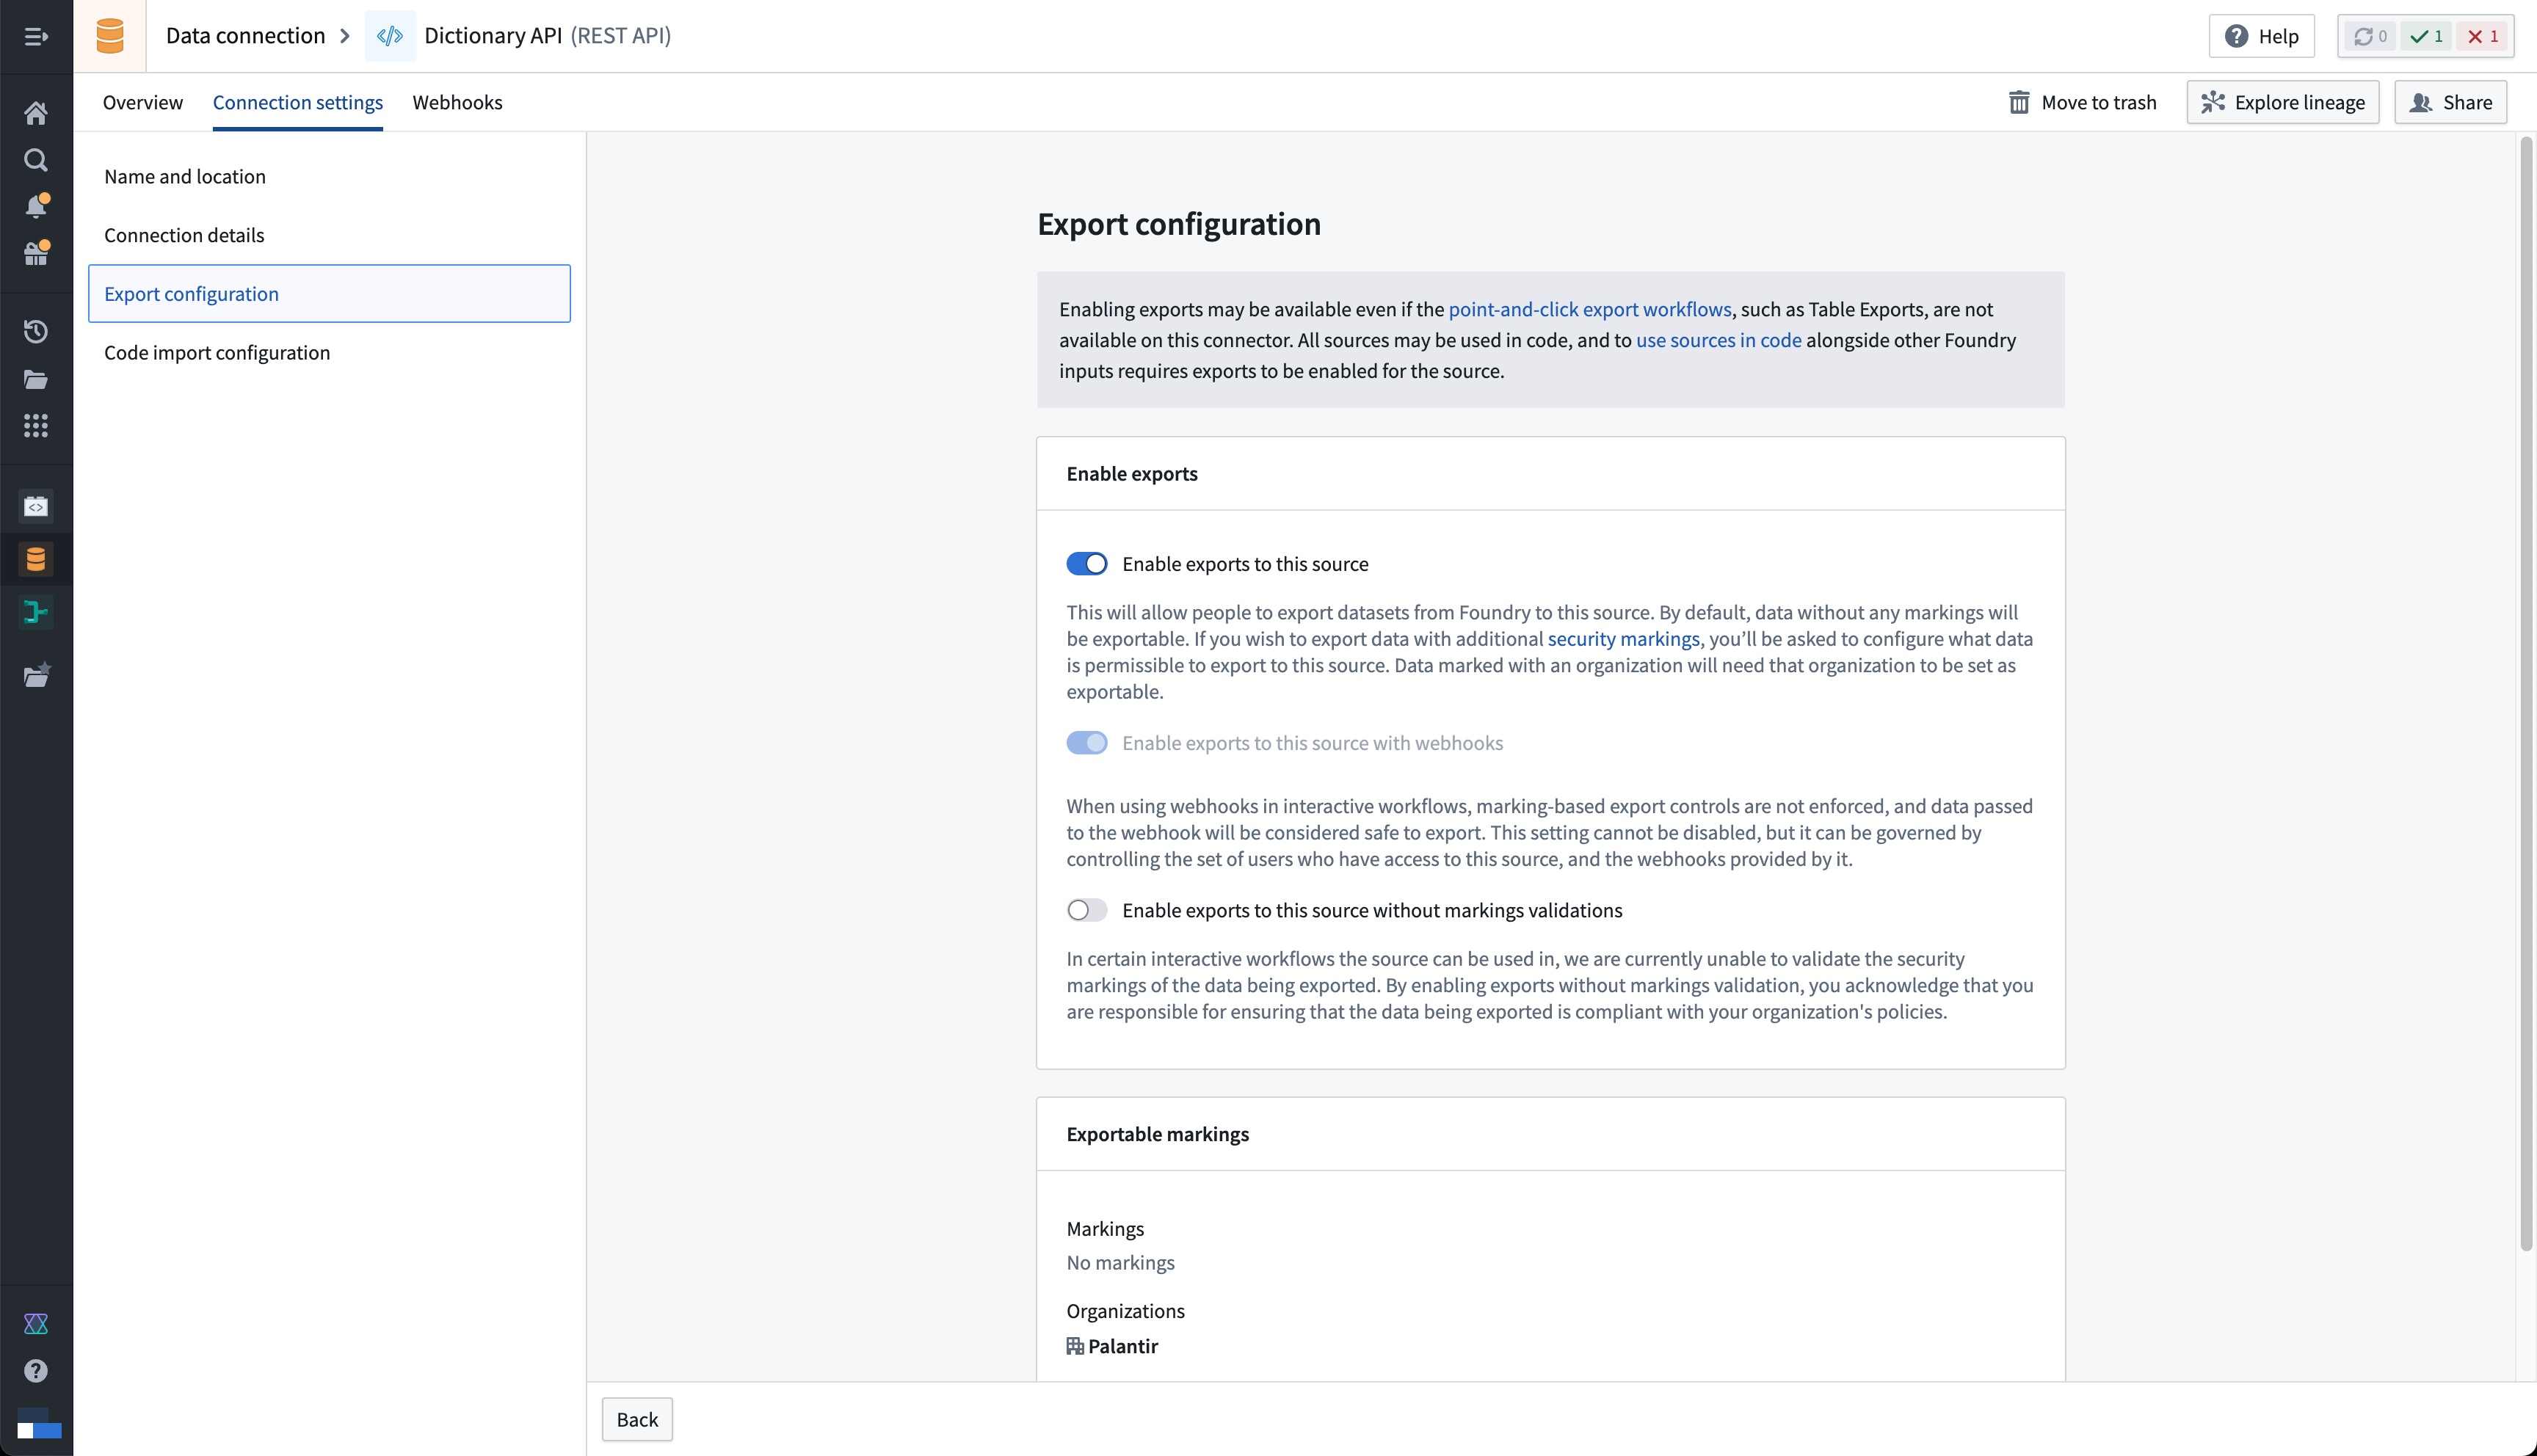Image resolution: width=2537 pixels, height=1456 pixels.
Task: Open failed jobs status counter
Action: tap(2482, 36)
